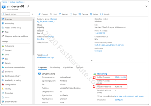
Task: Click Configure under essentials DNS name
Action: [x=98, y=51]
